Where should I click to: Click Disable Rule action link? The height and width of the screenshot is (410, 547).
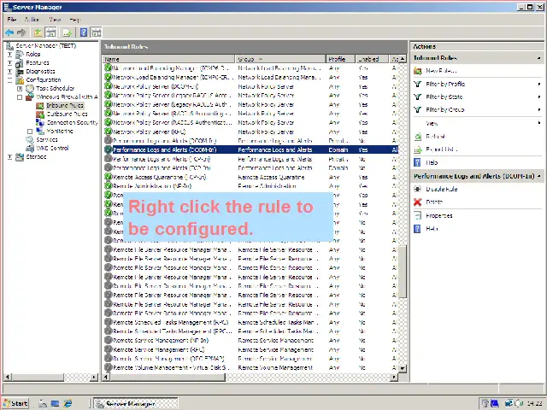(x=441, y=189)
